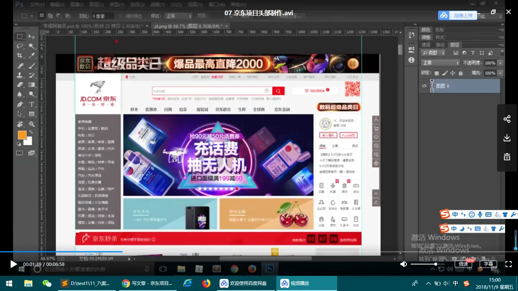Viewport: 518px width, 291px height.
Task: Select the Healing Brush tool
Action: pyautogui.click(x=20, y=66)
